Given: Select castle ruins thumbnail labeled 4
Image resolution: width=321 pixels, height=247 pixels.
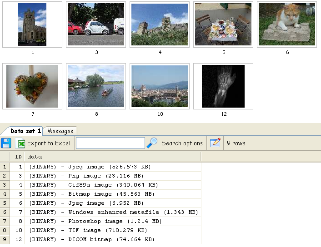Looking at the screenshot, I should click(x=160, y=25).
